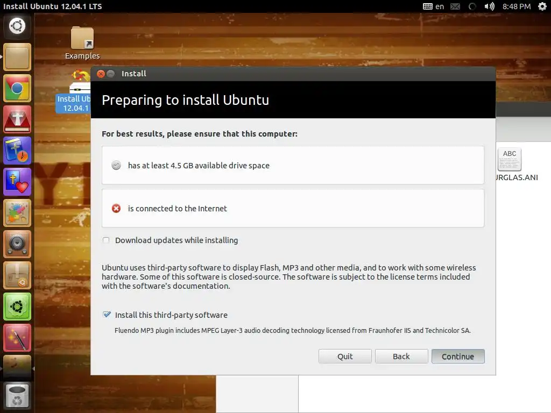Open the system gear session menu
The image size is (551, 413).
[542, 6]
